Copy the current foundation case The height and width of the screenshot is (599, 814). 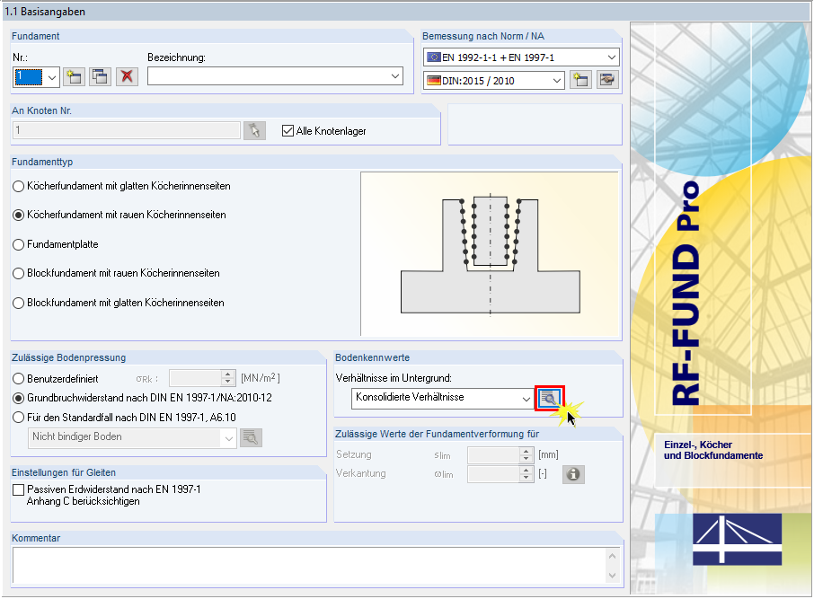(x=101, y=76)
